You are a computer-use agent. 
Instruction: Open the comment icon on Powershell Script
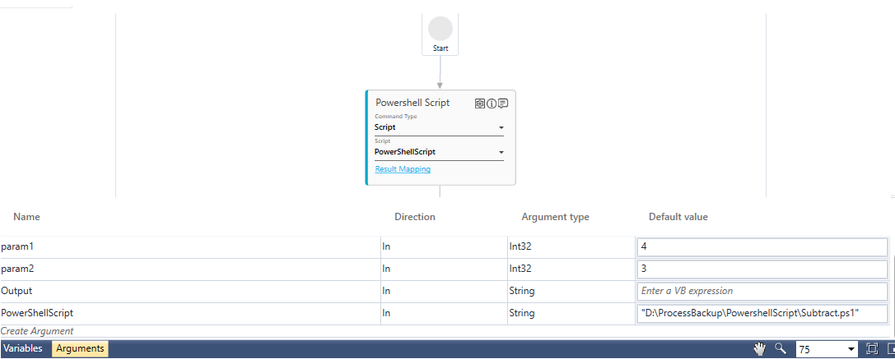(x=503, y=104)
